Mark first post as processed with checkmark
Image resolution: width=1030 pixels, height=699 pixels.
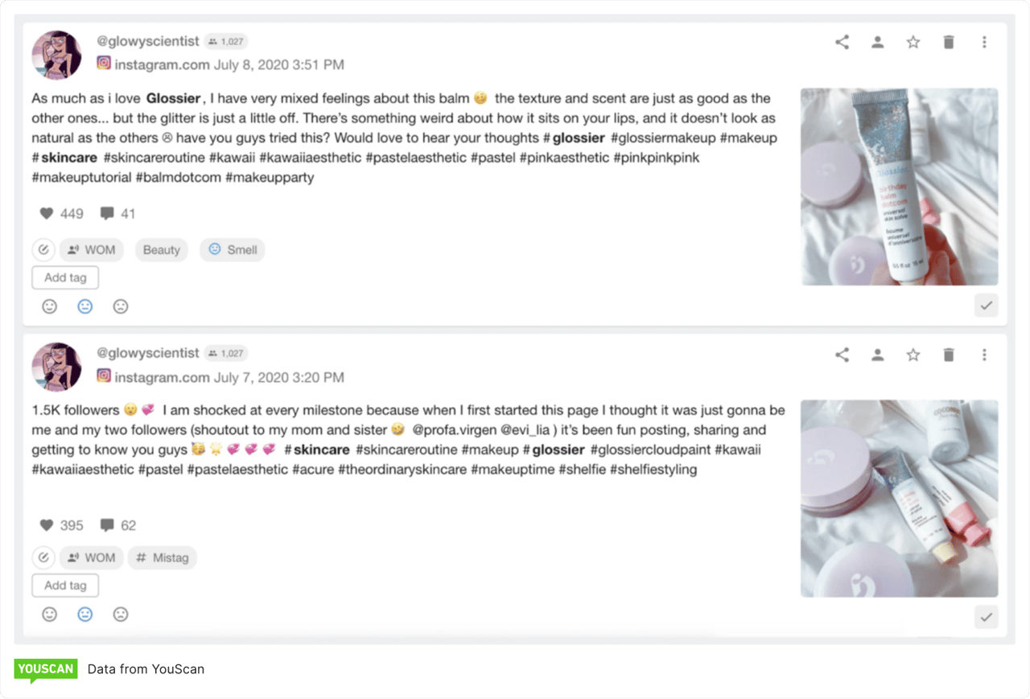[x=987, y=305]
